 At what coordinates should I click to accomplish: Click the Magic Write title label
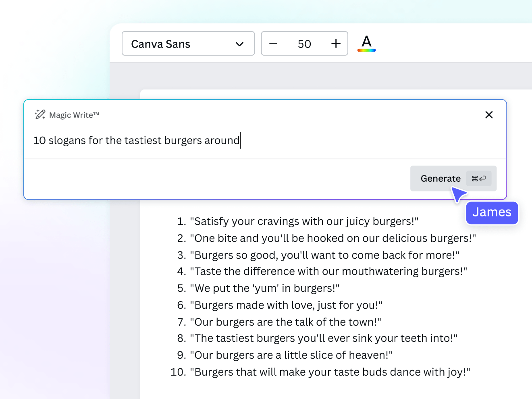(74, 115)
